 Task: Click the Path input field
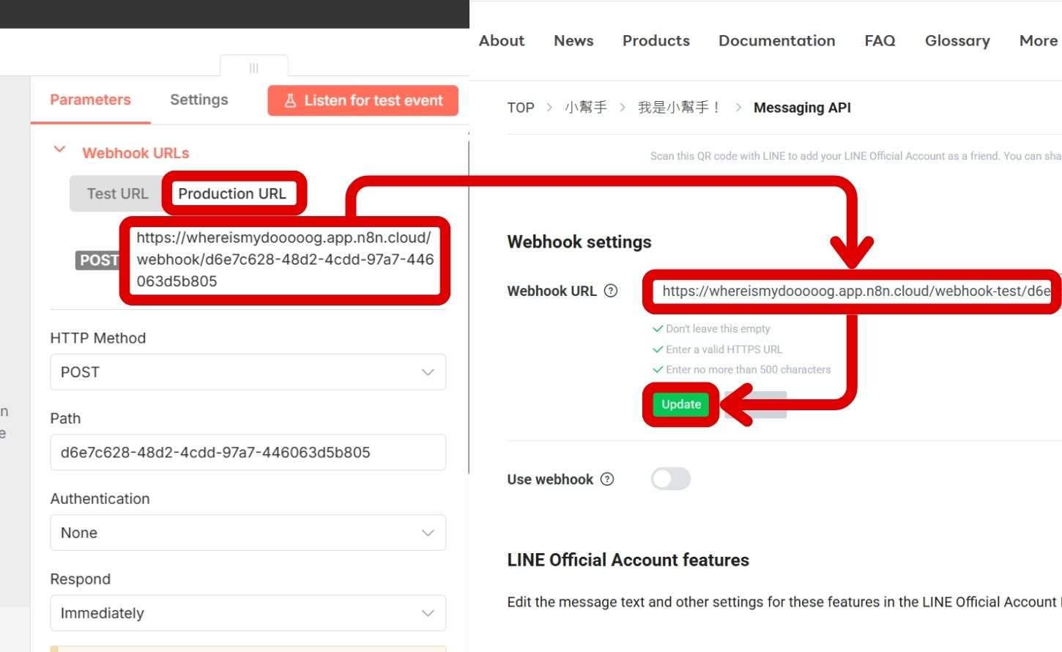click(248, 453)
